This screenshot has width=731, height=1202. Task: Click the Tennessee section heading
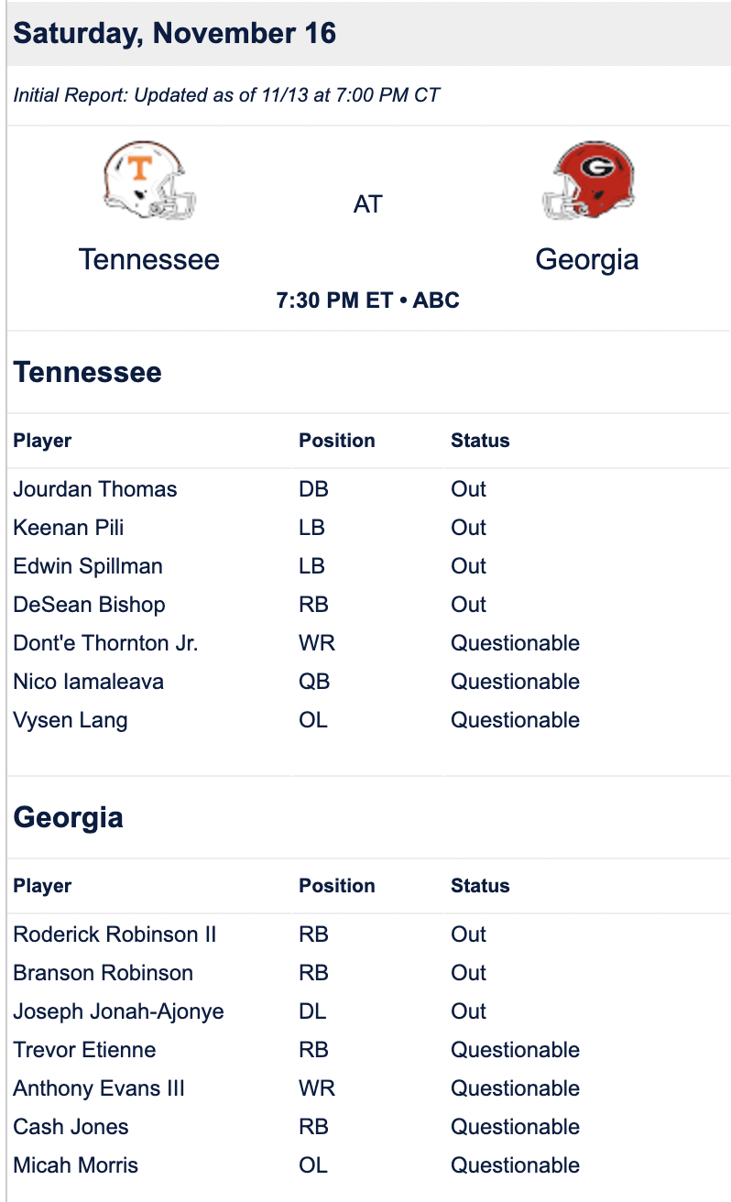coord(87,372)
